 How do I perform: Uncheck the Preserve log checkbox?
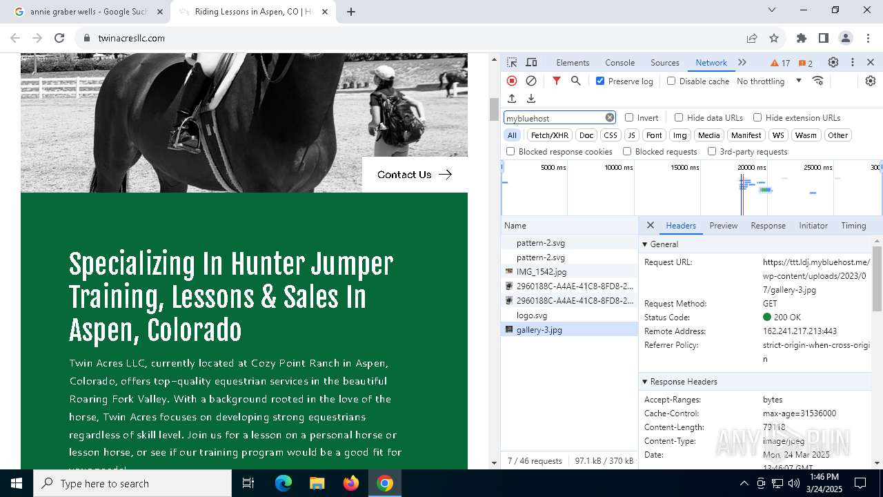point(600,81)
